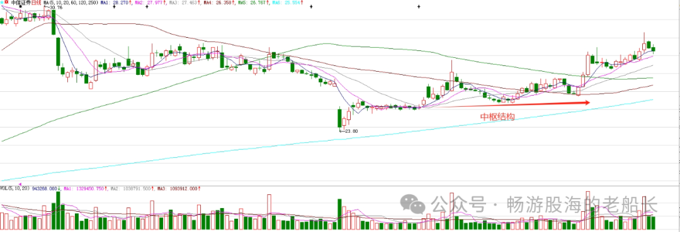Click the stock name 中信证券
Image resolution: width=680 pixels, height=232 pixels.
21,3
